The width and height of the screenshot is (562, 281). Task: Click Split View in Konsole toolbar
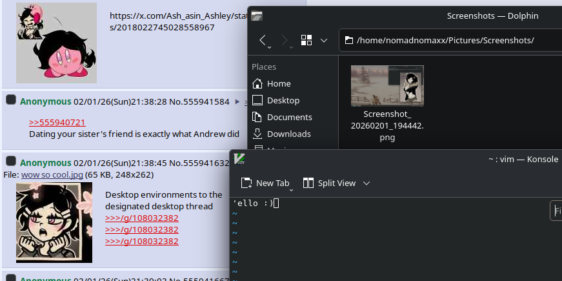coord(329,183)
